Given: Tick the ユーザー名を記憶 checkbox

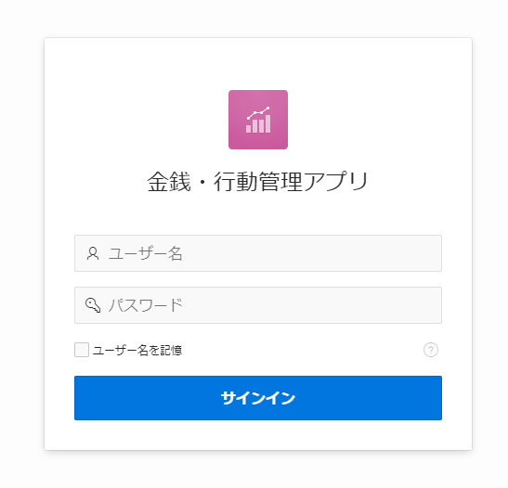Looking at the screenshot, I should (82, 350).
